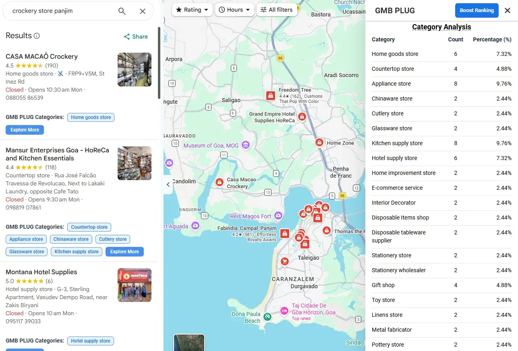Click the Cutlery store category tag
518x351 pixels.
pos(113,239)
